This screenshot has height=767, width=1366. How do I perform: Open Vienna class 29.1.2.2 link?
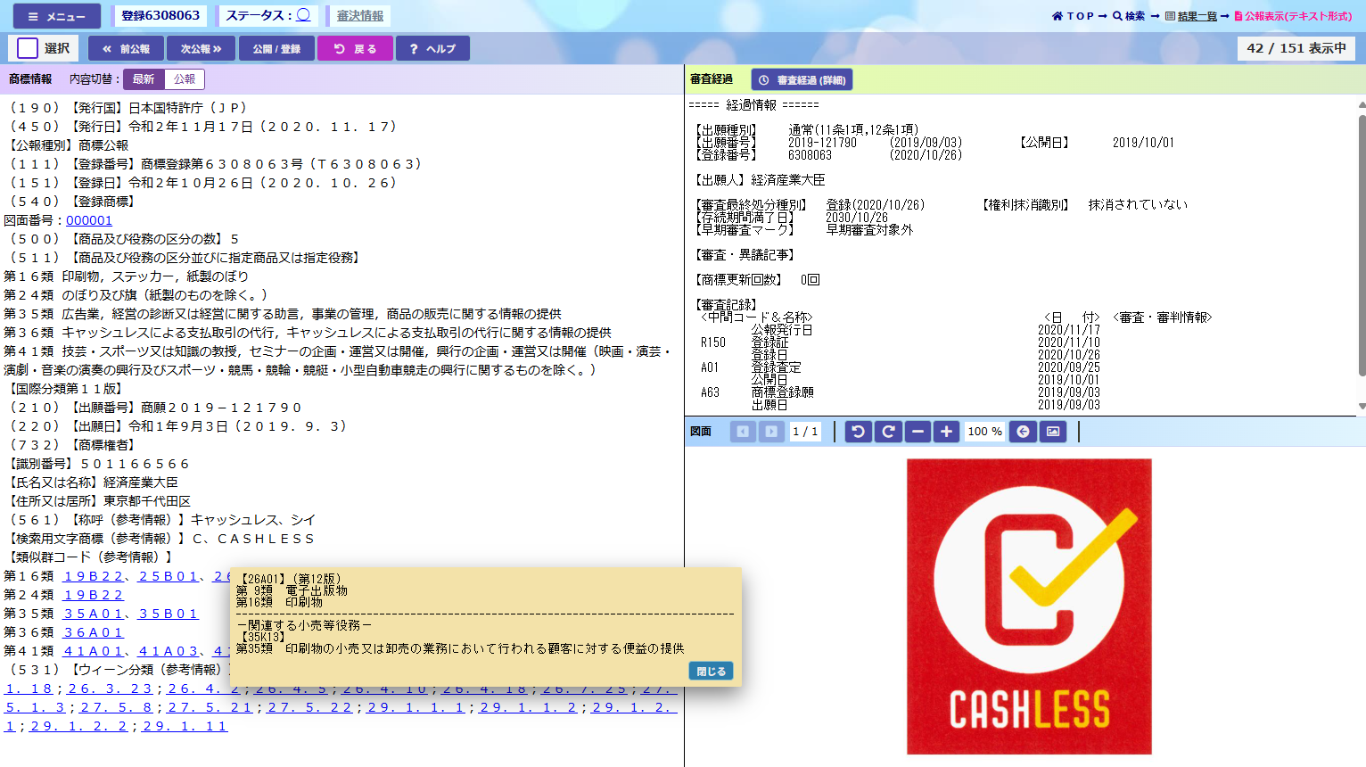pos(78,726)
